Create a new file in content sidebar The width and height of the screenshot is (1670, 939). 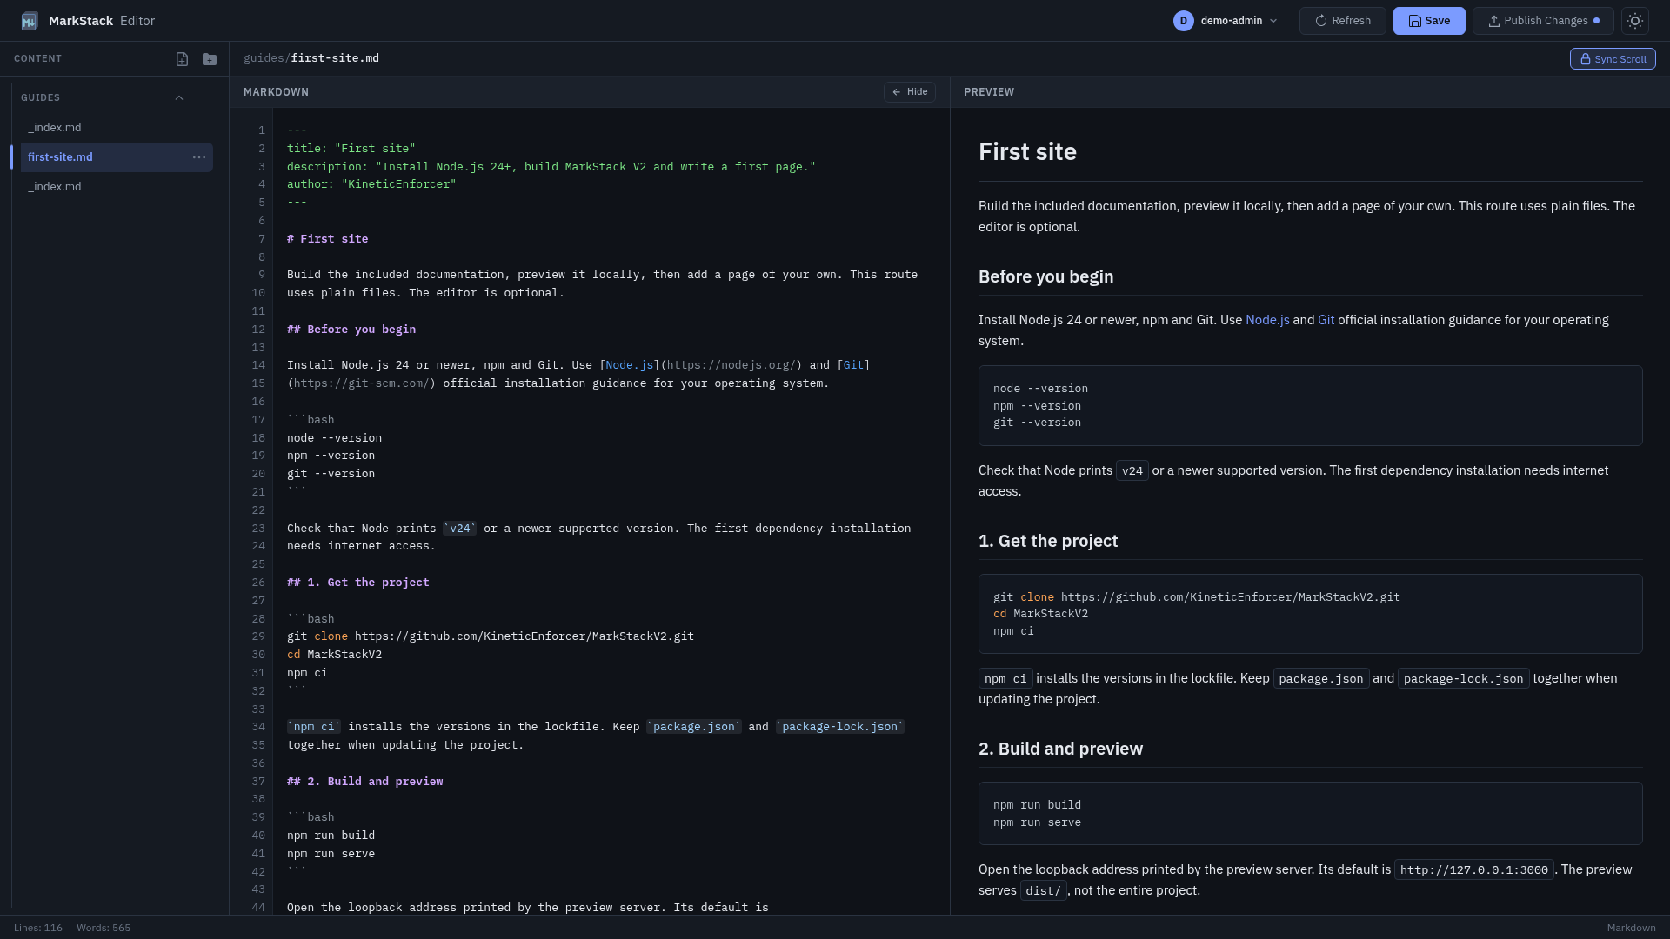[x=182, y=59]
